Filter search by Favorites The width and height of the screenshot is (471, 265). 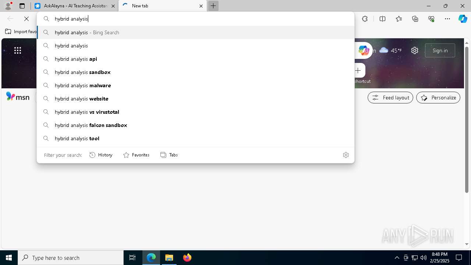[x=136, y=155]
